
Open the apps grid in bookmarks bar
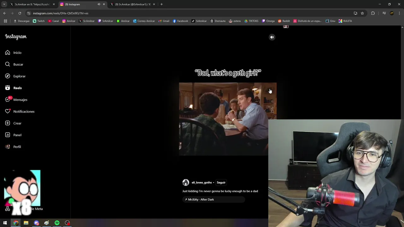(x=5, y=21)
